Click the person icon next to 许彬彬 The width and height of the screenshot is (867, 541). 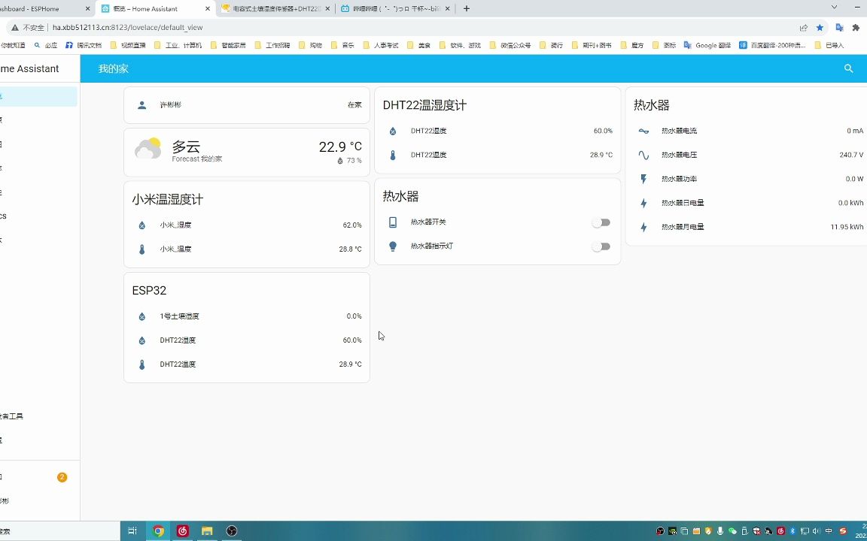(141, 104)
